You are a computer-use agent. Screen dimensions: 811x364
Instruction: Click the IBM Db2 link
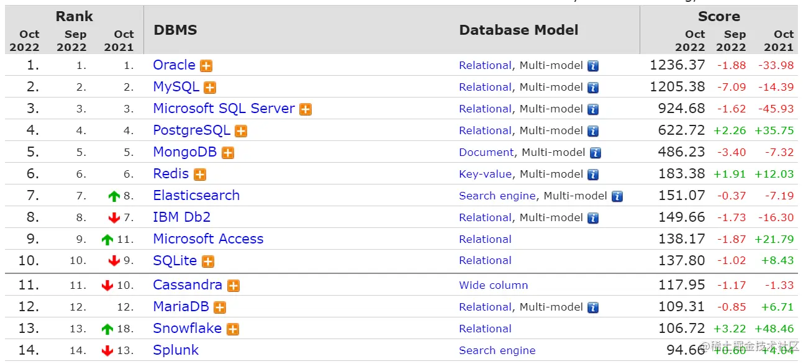pos(182,217)
